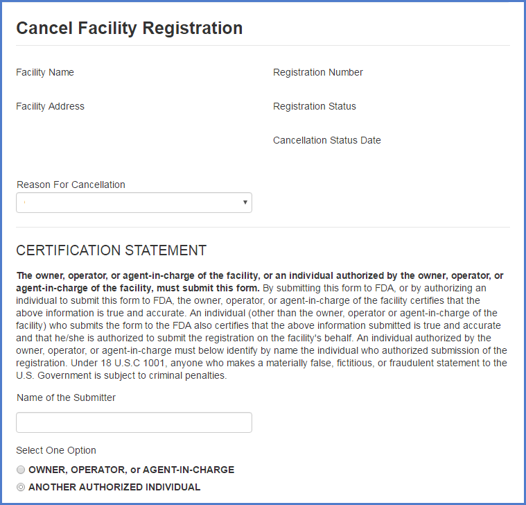Viewport: 526px width, 505px height.
Task: Click the Cancel Facility Registration heading
Action: (x=130, y=28)
